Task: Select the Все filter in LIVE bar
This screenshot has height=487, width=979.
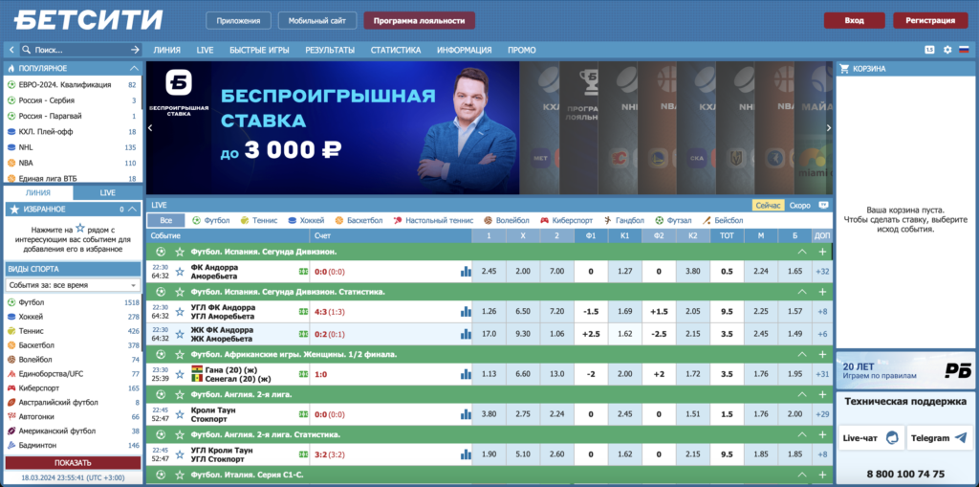Action: tap(166, 221)
